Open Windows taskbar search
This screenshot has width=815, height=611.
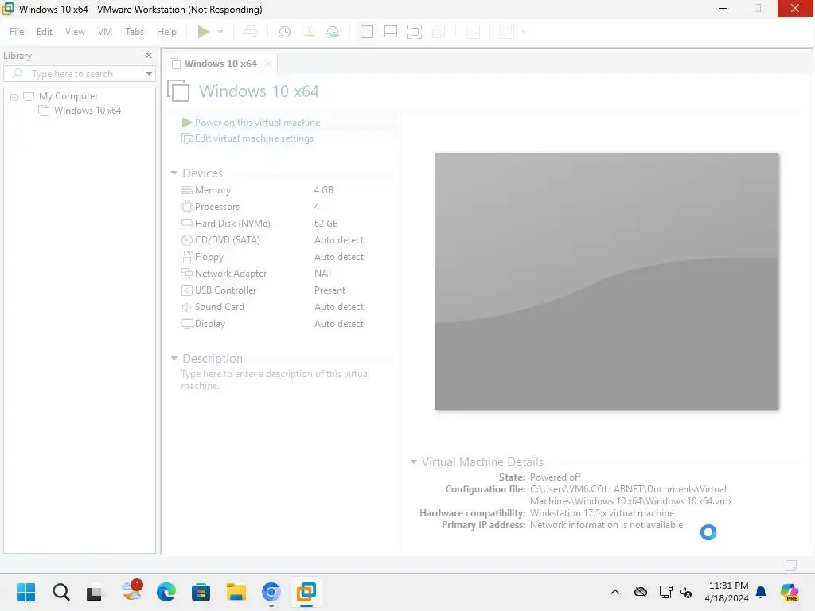60,592
